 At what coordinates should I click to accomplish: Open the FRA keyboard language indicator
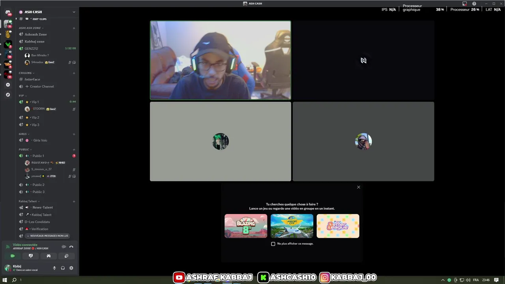[476, 280]
